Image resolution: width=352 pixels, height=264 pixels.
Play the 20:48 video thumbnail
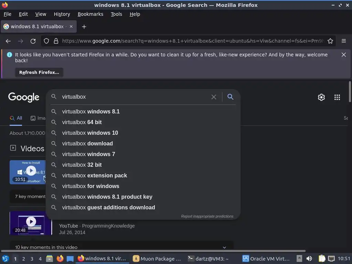[31, 222]
